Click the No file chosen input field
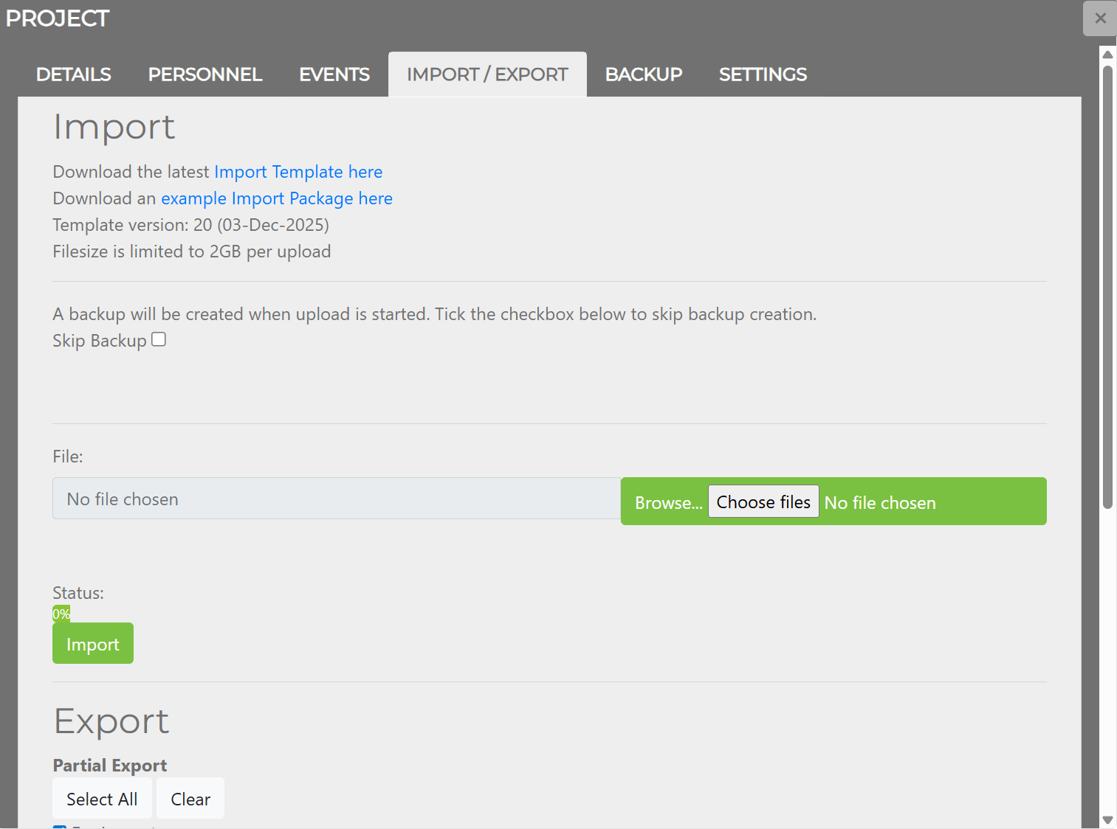This screenshot has width=1117, height=829. [x=337, y=499]
